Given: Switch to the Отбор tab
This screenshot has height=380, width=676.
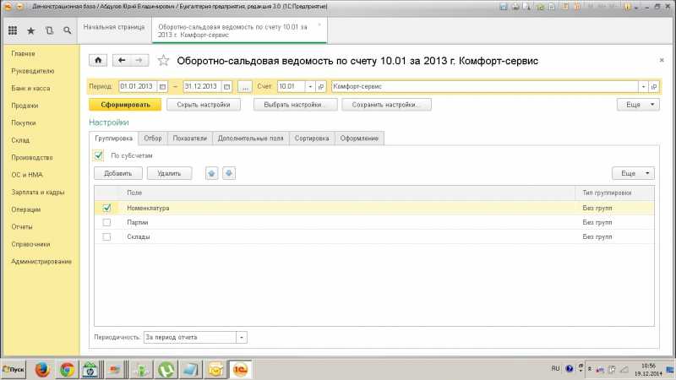Looking at the screenshot, I should point(153,138).
